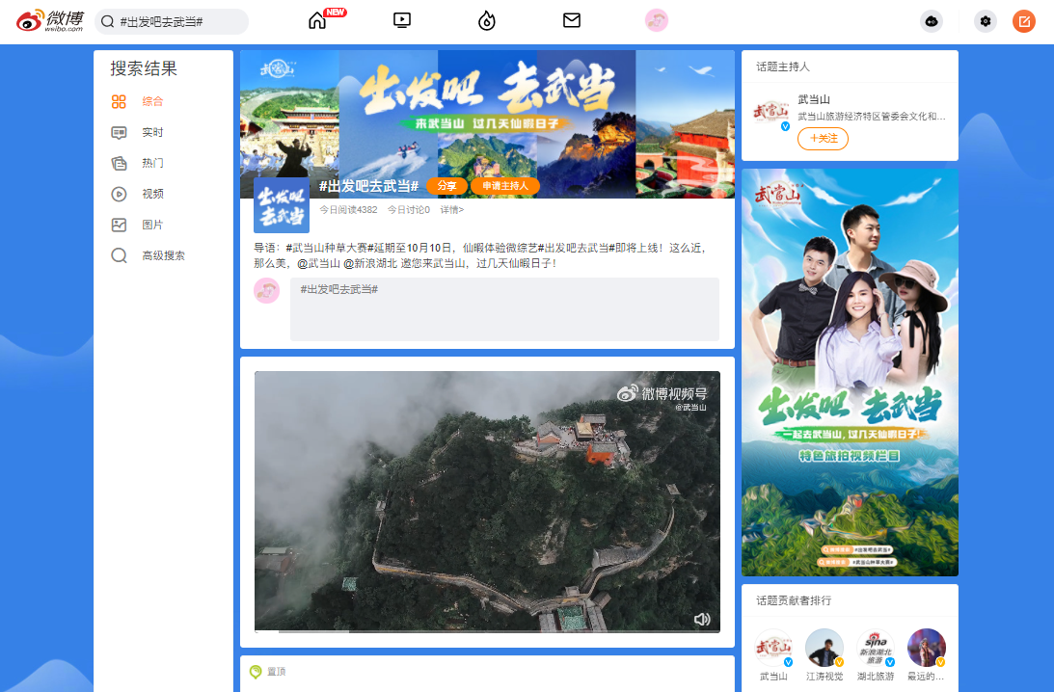Screen dimensions: 1054x692
Task: Click the 今日讨论0 stat text
Action: (409, 209)
